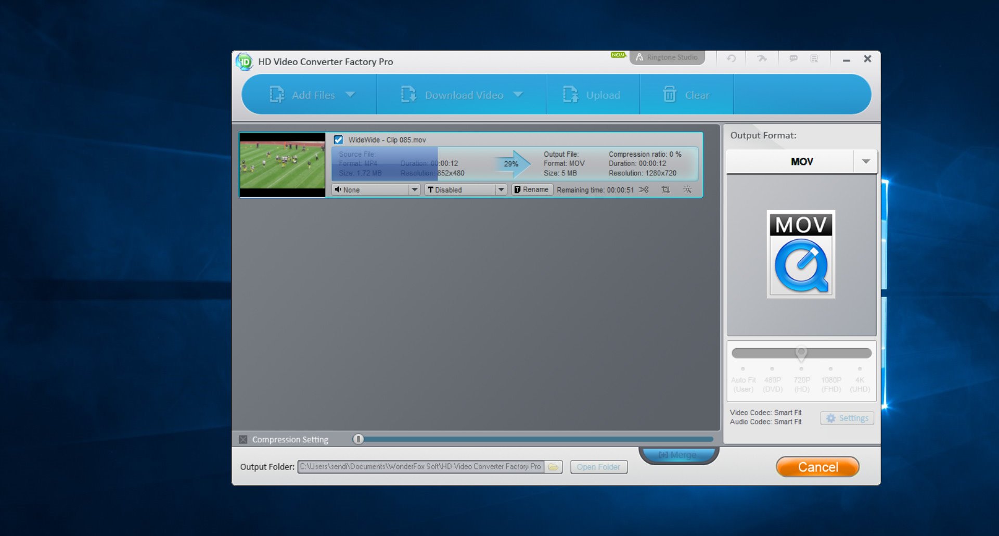Click the Rename button
This screenshot has width=999, height=536.
click(532, 189)
